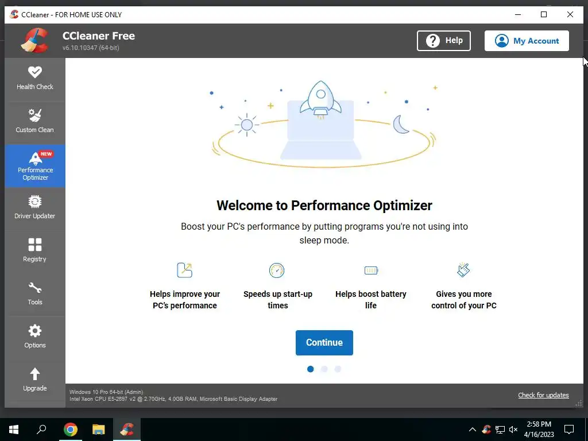This screenshot has width=588, height=441.
Task: Click the 'Helps boost battery life' text
Action: click(370, 300)
